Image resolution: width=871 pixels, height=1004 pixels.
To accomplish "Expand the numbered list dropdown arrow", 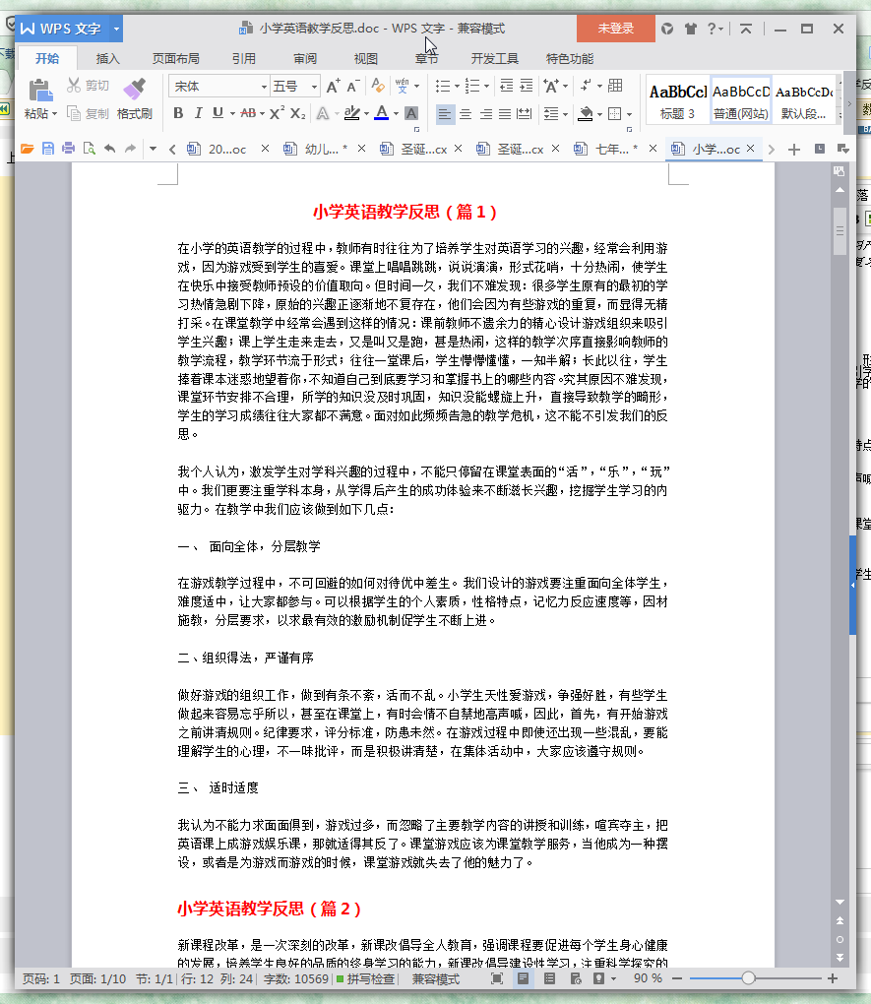I will 487,86.
